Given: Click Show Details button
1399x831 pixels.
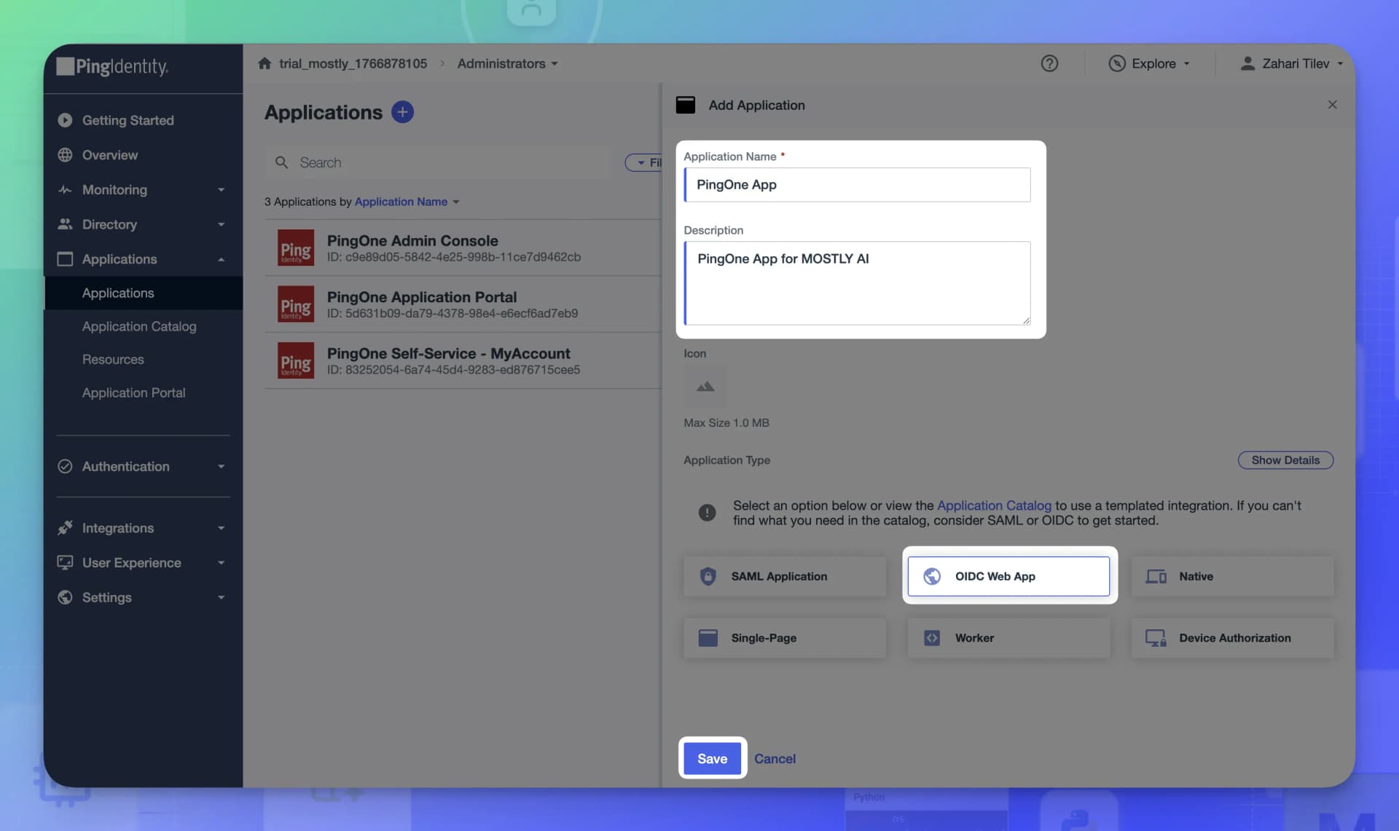Looking at the screenshot, I should (x=1285, y=460).
